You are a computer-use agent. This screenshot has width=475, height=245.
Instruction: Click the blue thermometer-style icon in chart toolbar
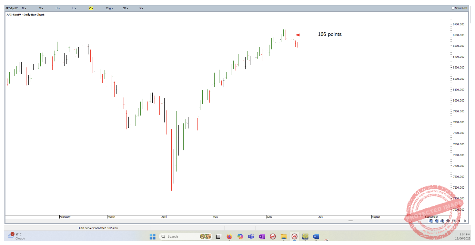click(442, 221)
